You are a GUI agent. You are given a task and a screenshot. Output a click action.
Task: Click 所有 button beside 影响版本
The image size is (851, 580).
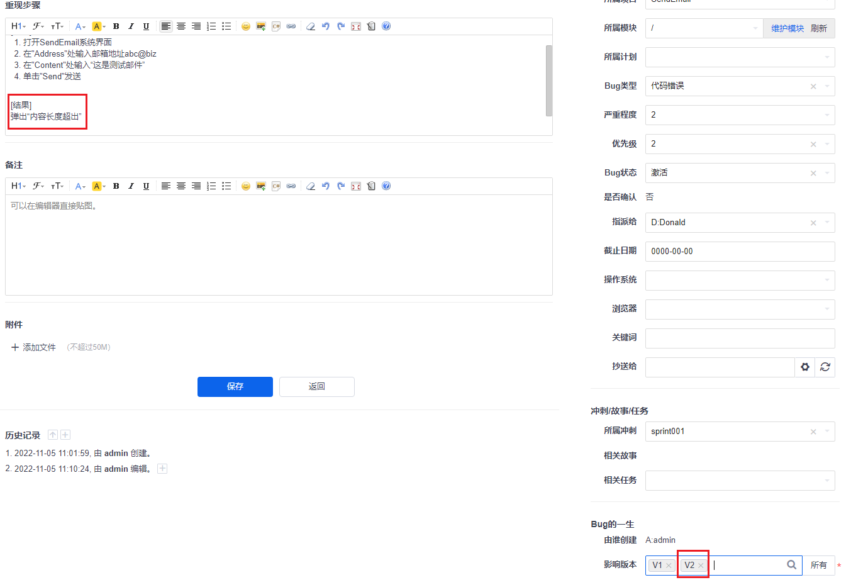(819, 566)
